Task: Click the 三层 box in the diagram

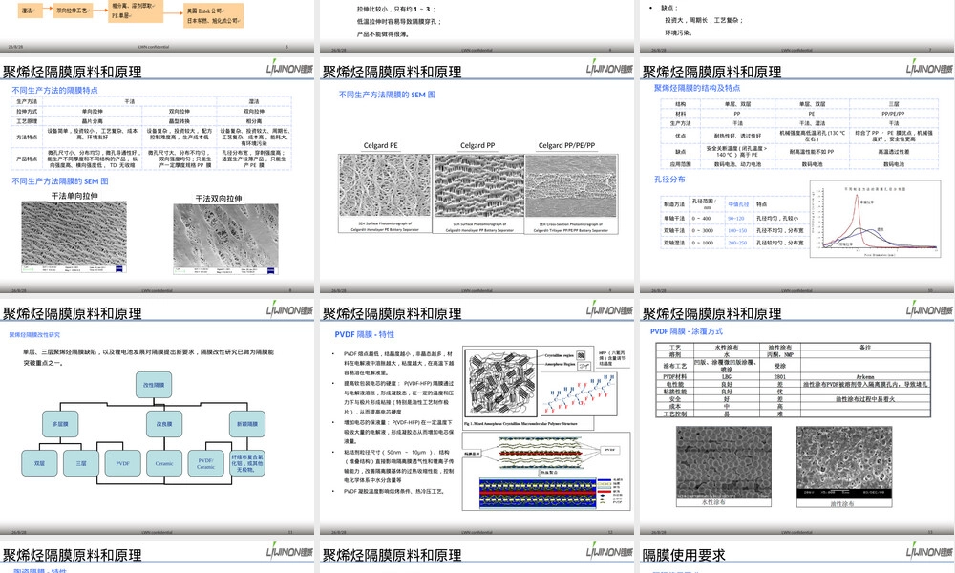Action: point(81,463)
